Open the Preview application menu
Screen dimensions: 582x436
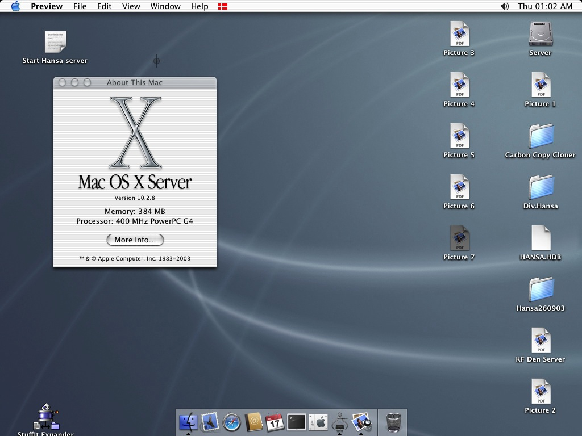47,6
